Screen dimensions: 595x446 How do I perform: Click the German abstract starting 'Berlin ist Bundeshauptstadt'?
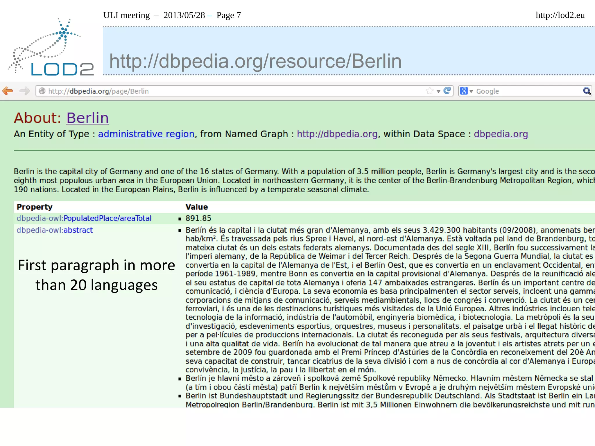pyautogui.click(x=390, y=400)
